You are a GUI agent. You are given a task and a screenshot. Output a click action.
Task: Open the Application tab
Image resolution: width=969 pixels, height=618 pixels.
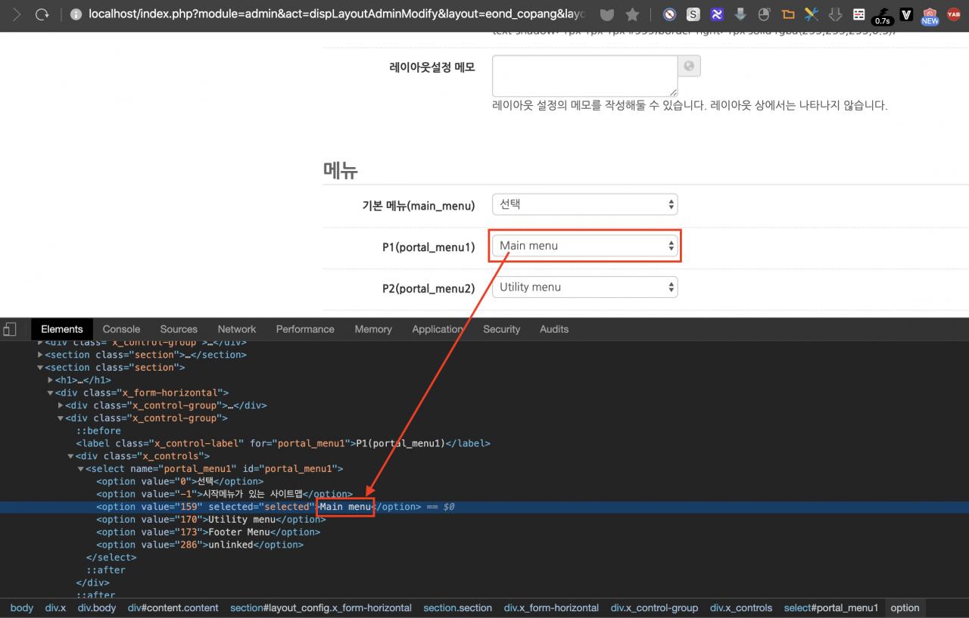click(438, 329)
